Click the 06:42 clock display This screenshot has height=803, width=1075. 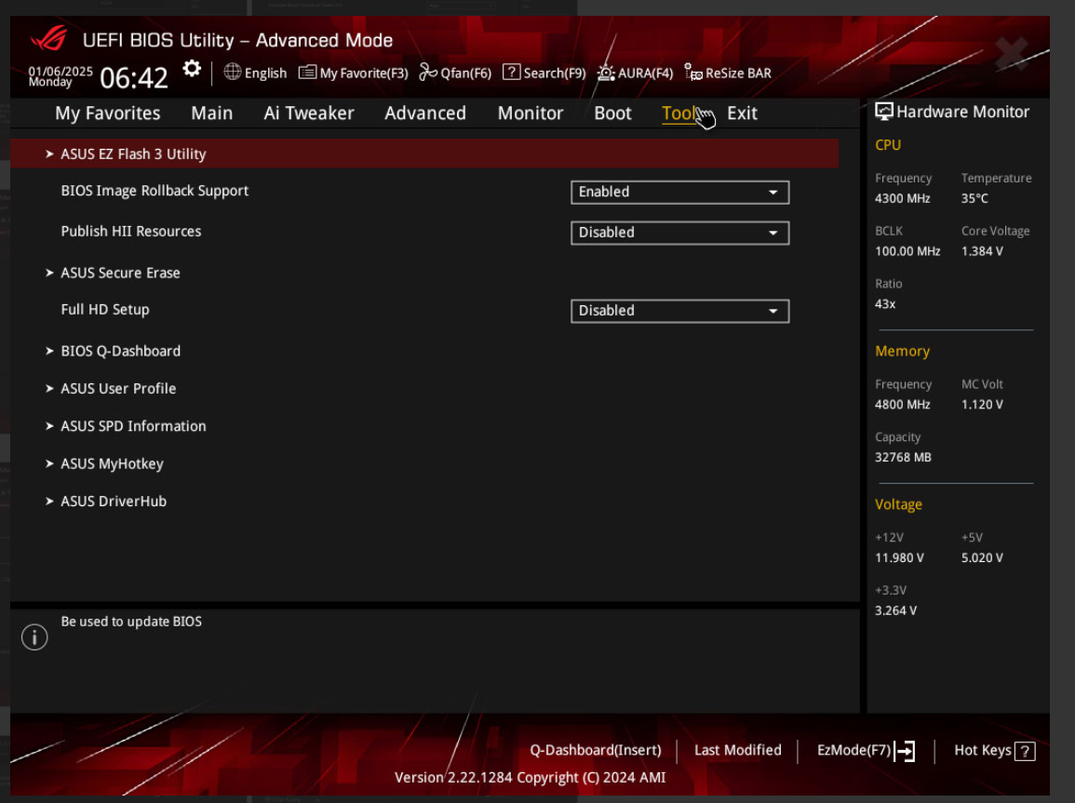(x=134, y=78)
